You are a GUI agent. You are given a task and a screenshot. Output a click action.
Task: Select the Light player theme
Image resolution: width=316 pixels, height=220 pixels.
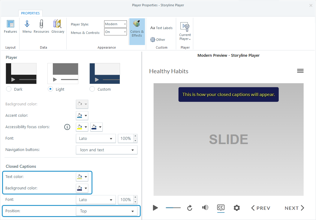click(51, 89)
